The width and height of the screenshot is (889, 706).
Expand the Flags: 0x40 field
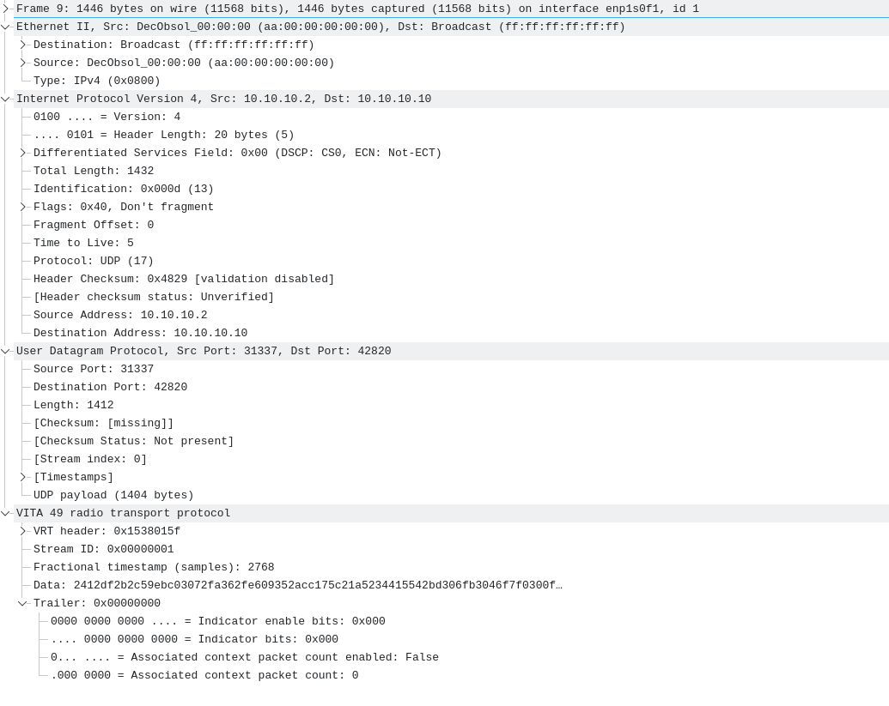pos(23,207)
